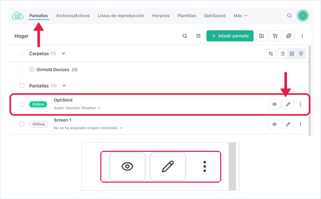Click the OptiSigns cloud logo icon

[x=17, y=16]
